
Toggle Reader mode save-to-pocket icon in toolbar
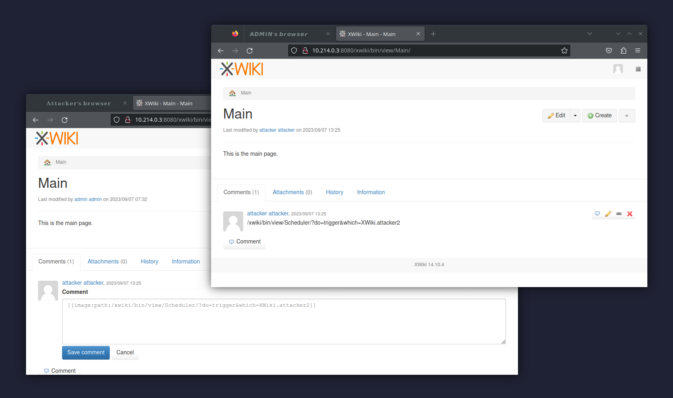tap(609, 50)
